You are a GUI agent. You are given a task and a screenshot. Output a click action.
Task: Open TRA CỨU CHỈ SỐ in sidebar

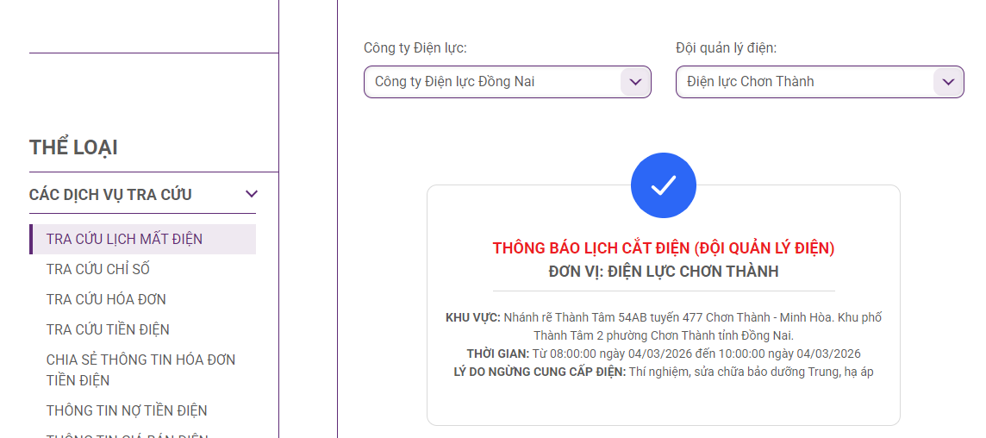(98, 269)
